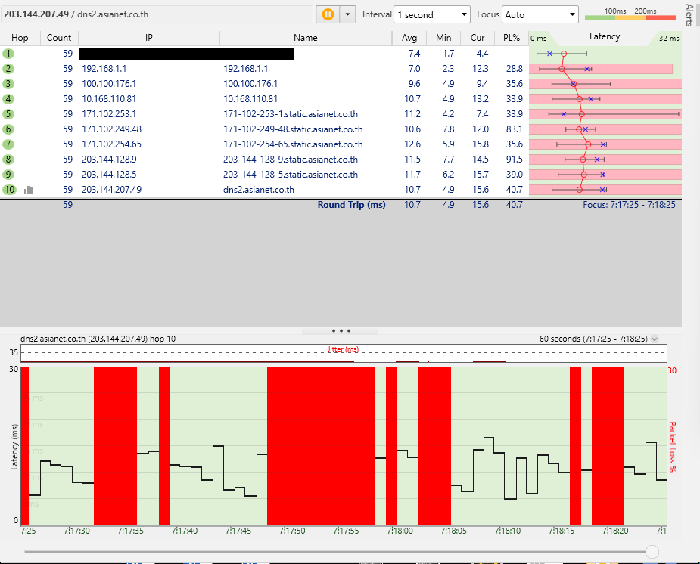Sort by the PL% column header
The image size is (700, 564).
[x=511, y=38]
